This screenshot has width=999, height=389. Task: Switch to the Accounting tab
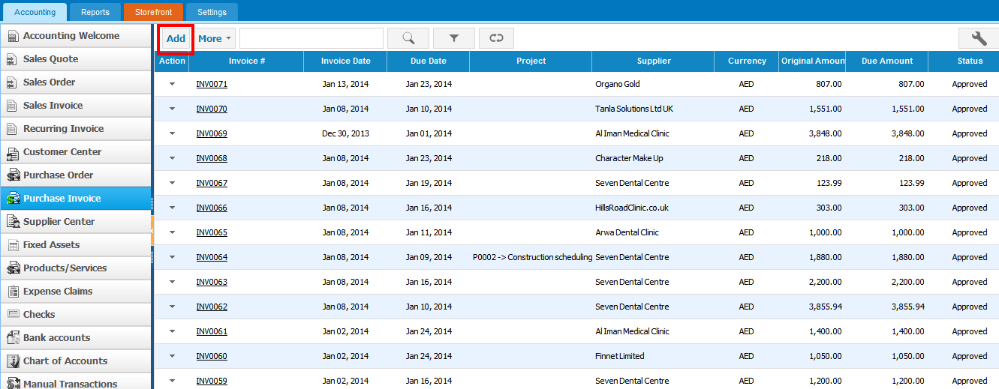35,12
